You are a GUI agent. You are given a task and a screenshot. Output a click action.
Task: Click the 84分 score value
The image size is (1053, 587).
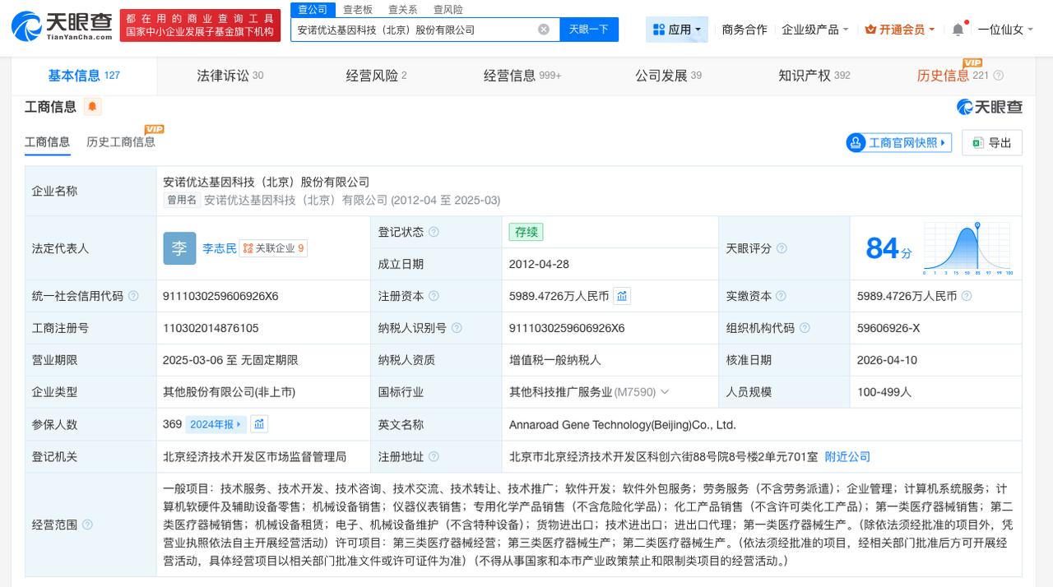[888, 248]
